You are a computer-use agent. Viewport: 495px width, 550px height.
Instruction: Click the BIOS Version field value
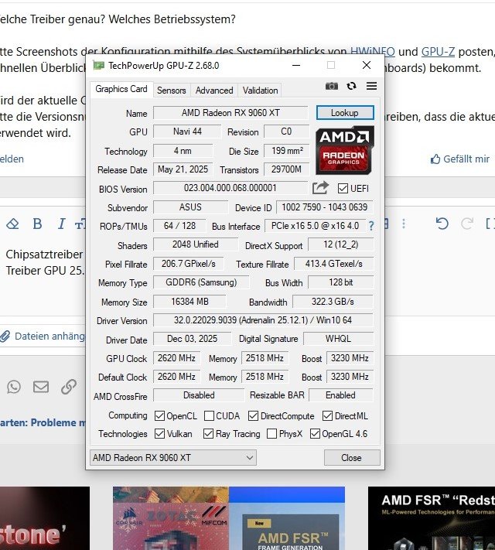click(230, 188)
